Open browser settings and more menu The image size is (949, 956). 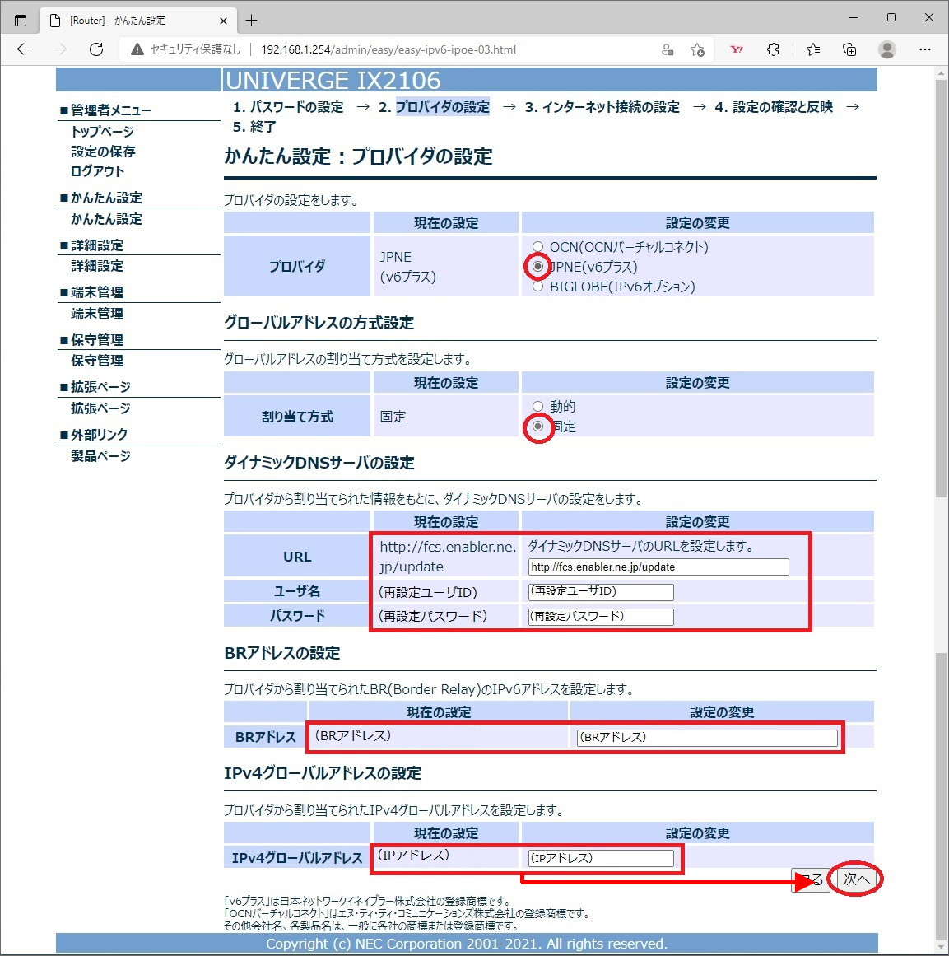[924, 49]
